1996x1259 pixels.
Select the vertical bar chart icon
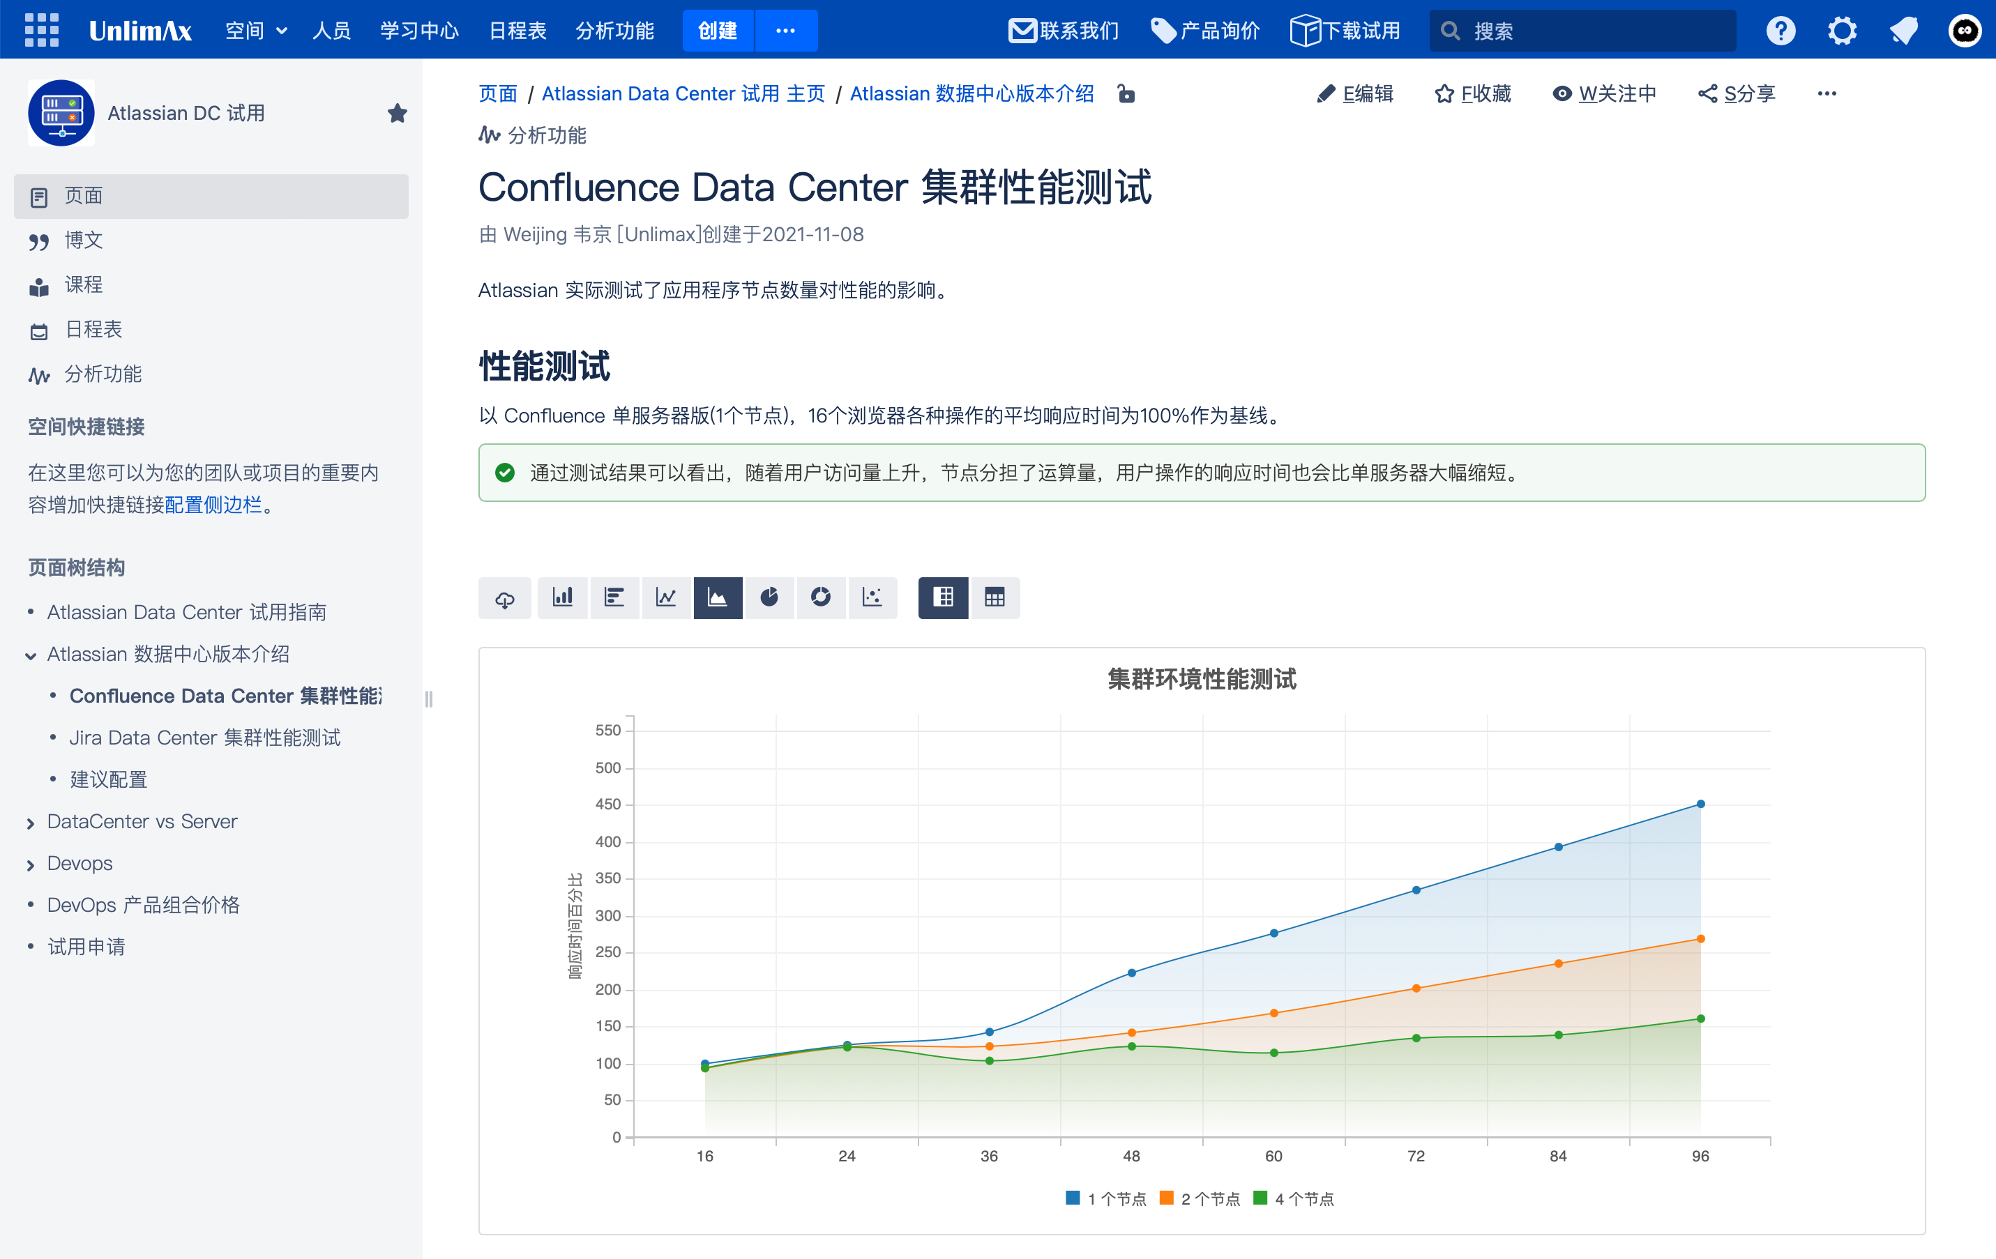pos(562,597)
